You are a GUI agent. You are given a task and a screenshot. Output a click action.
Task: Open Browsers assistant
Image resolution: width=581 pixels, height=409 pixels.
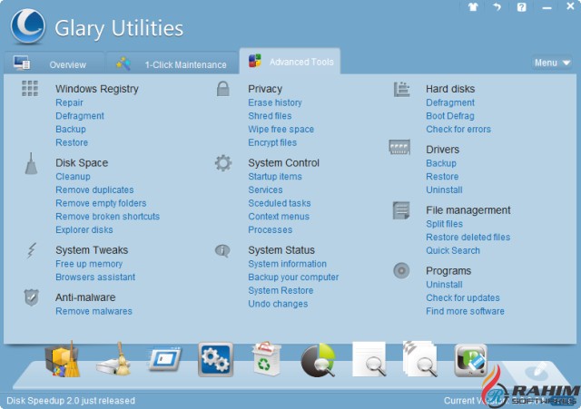(95, 278)
